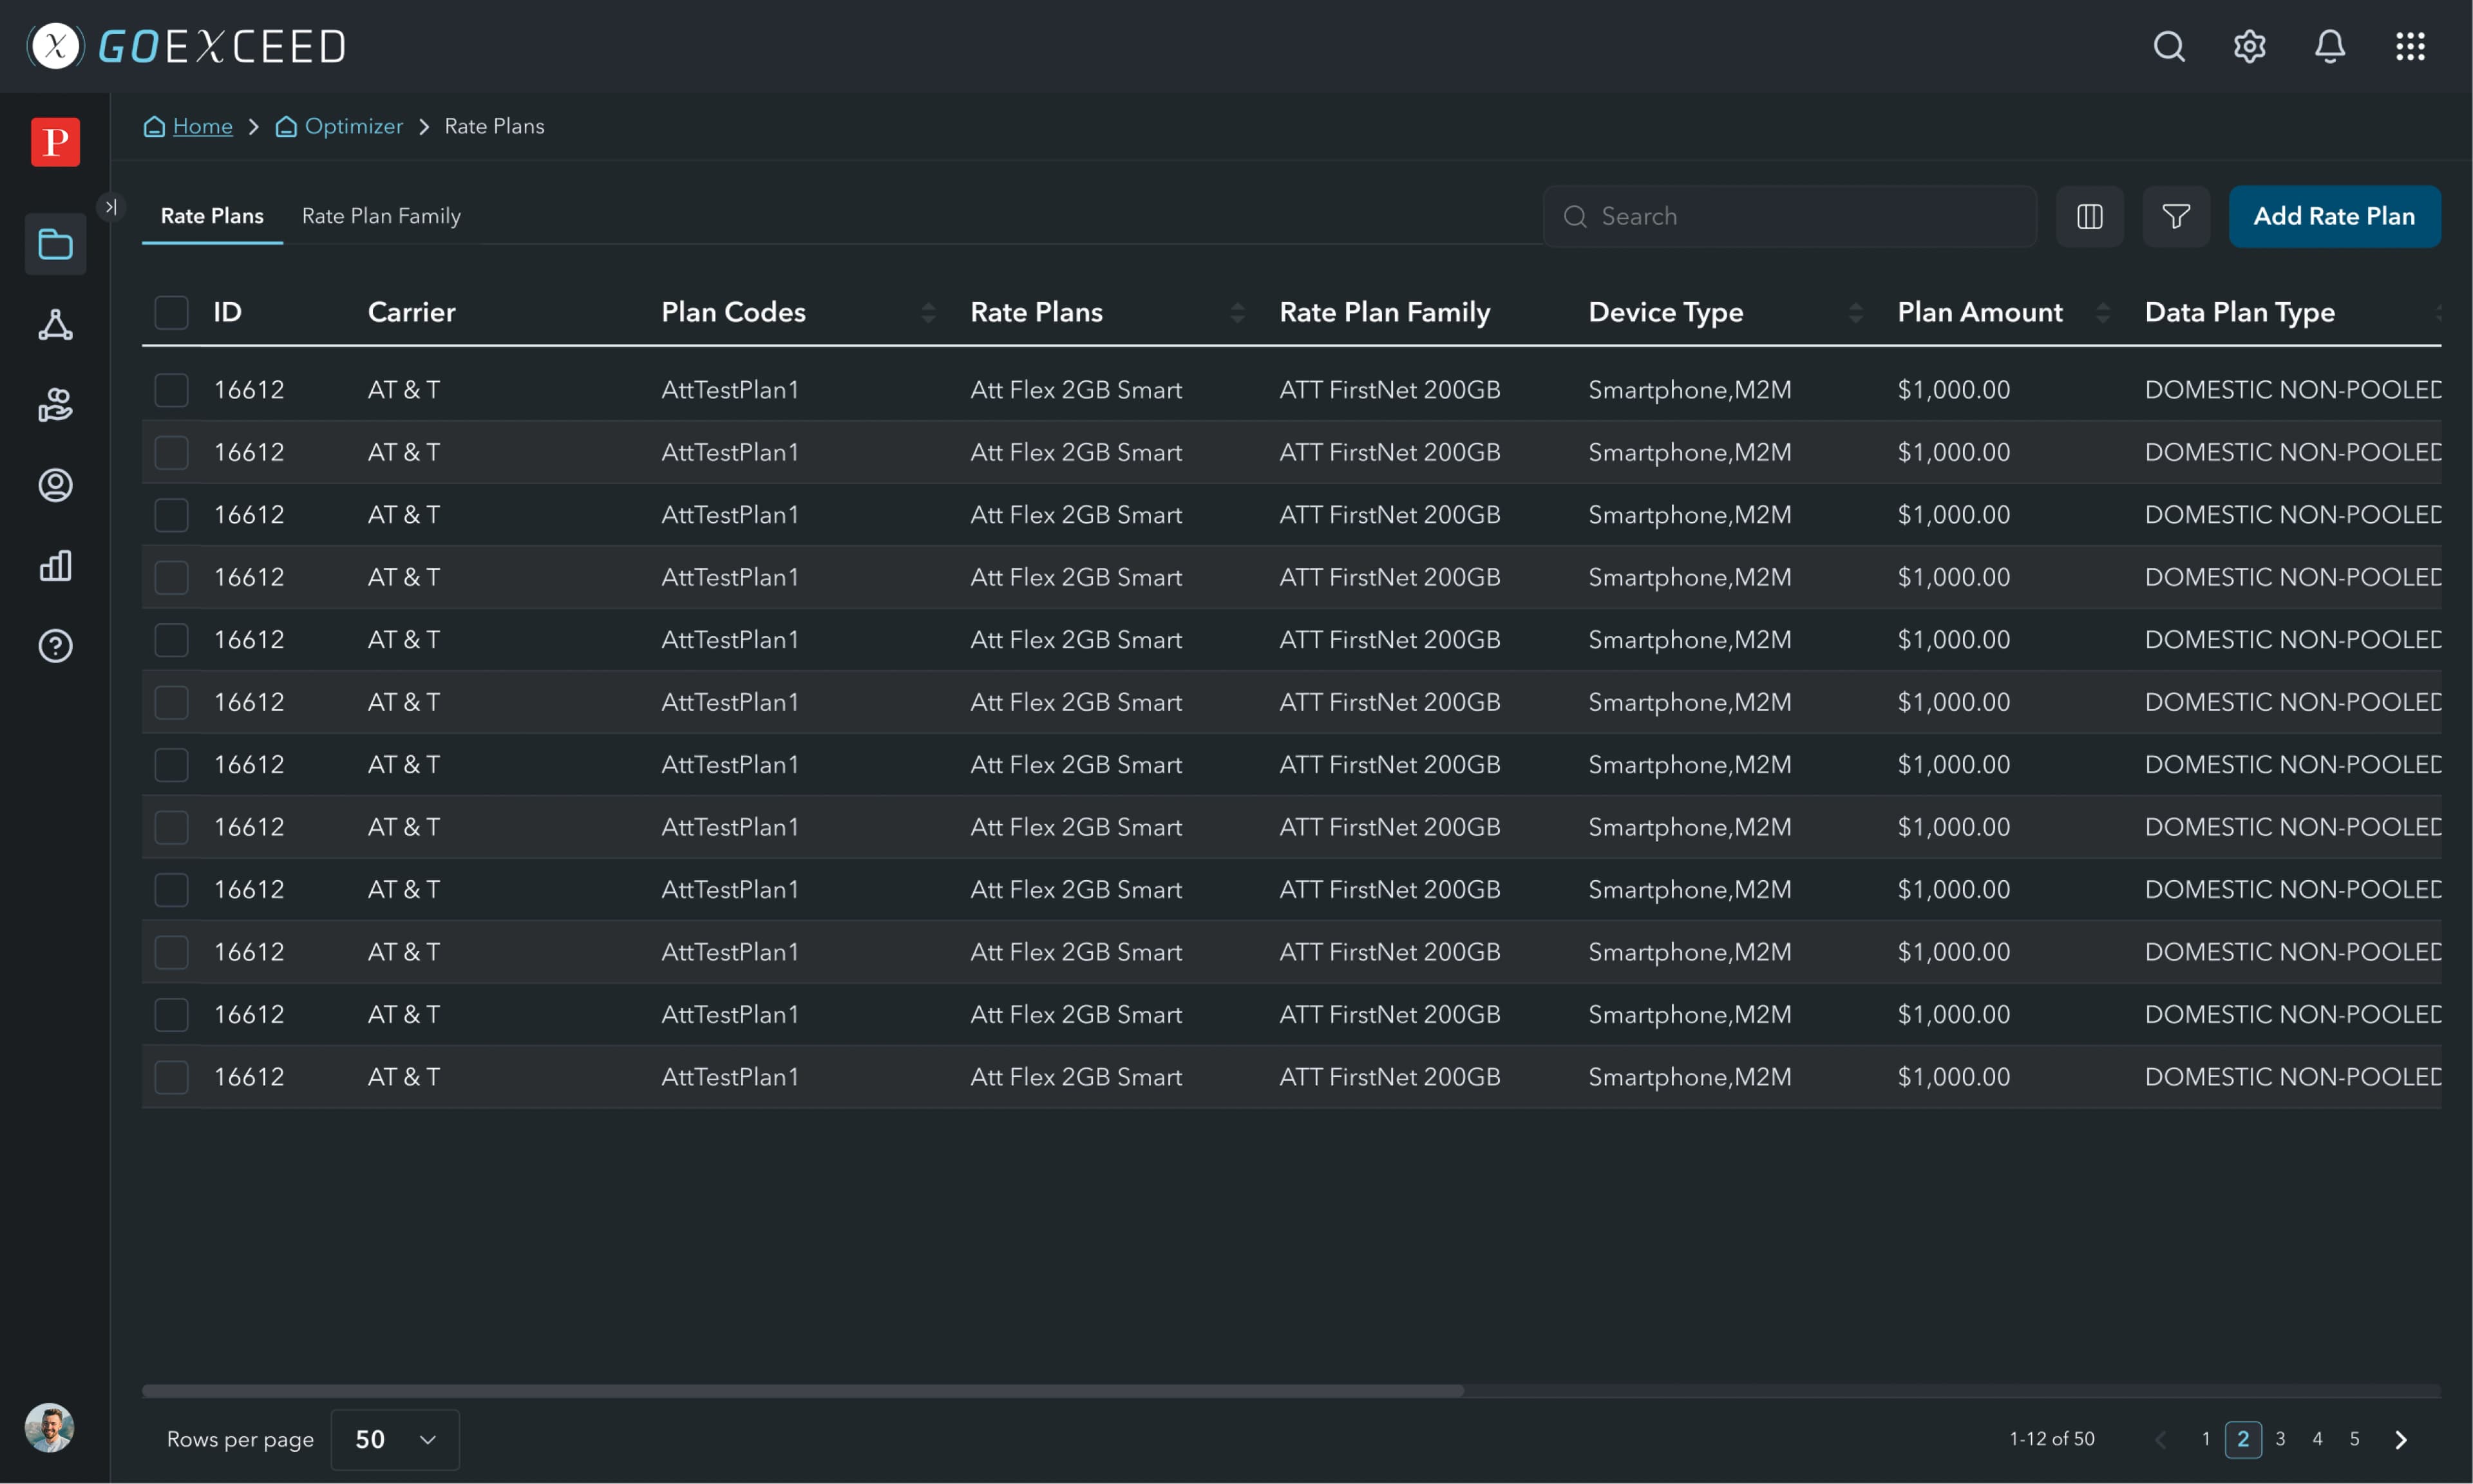The height and width of the screenshot is (1484, 2473).
Task: Check the third table row checkbox
Action: pos(171,515)
